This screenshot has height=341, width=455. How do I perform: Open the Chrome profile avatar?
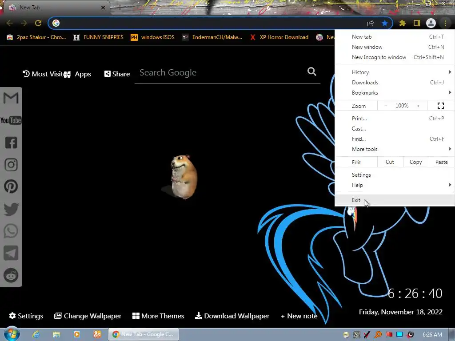point(431,23)
